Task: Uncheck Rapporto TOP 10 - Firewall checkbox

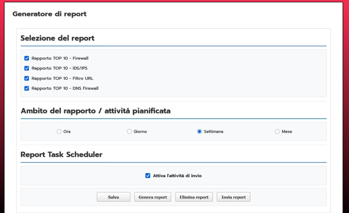Action: pos(27,58)
